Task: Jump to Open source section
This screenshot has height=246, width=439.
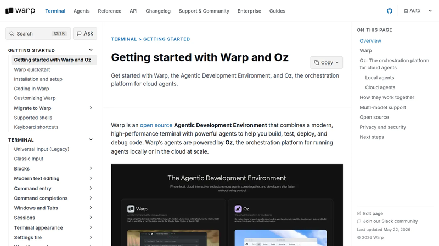Action: [374, 117]
